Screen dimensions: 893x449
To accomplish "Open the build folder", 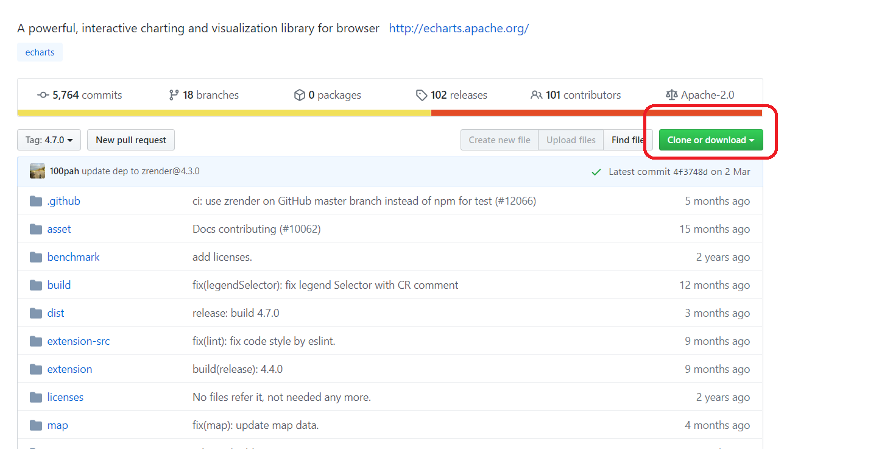I will click(59, 285).
